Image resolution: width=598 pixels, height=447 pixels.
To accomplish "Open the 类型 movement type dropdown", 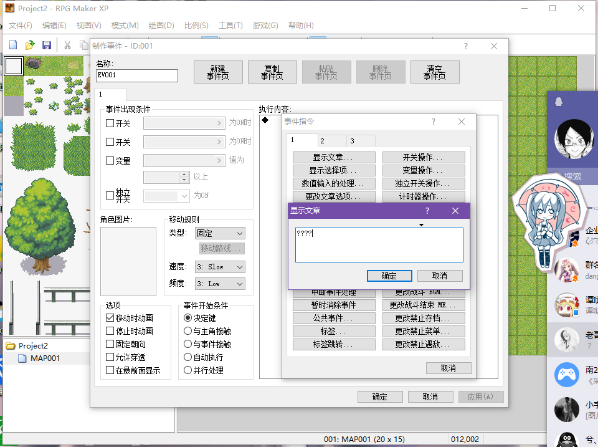I will (220, 233).
